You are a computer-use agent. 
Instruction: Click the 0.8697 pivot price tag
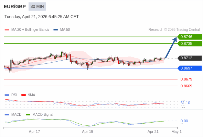[190, 68]
